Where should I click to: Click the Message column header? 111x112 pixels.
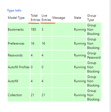pyautogui.click(x=59, y=18)
